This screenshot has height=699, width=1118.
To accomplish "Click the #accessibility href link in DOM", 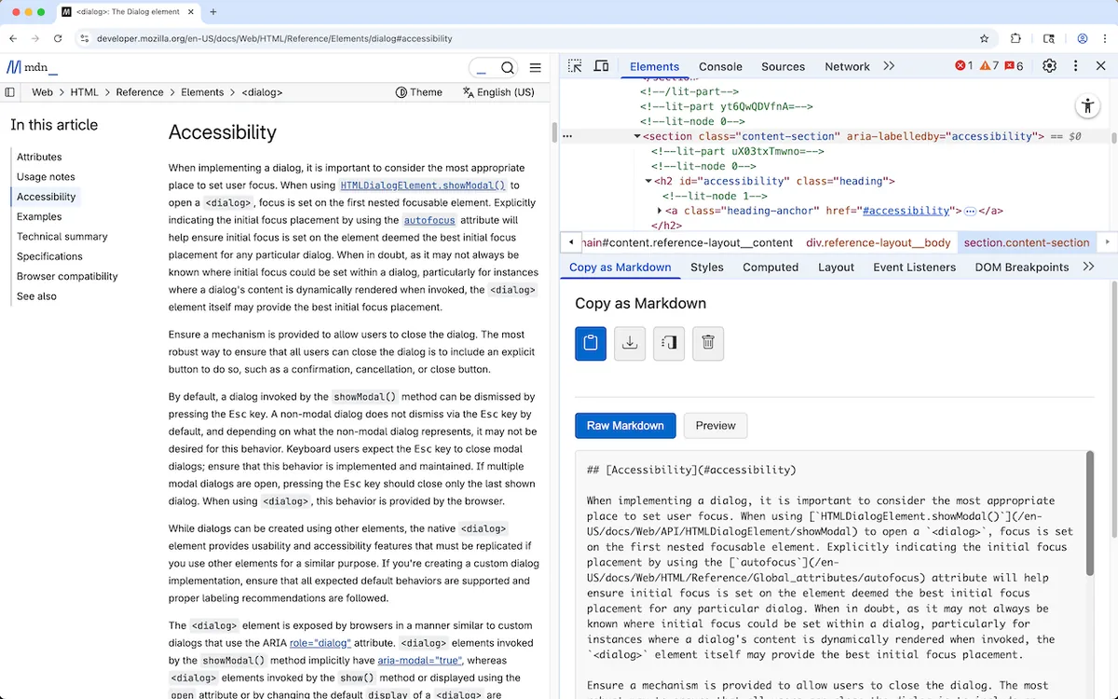I will [x=906, y=211].
